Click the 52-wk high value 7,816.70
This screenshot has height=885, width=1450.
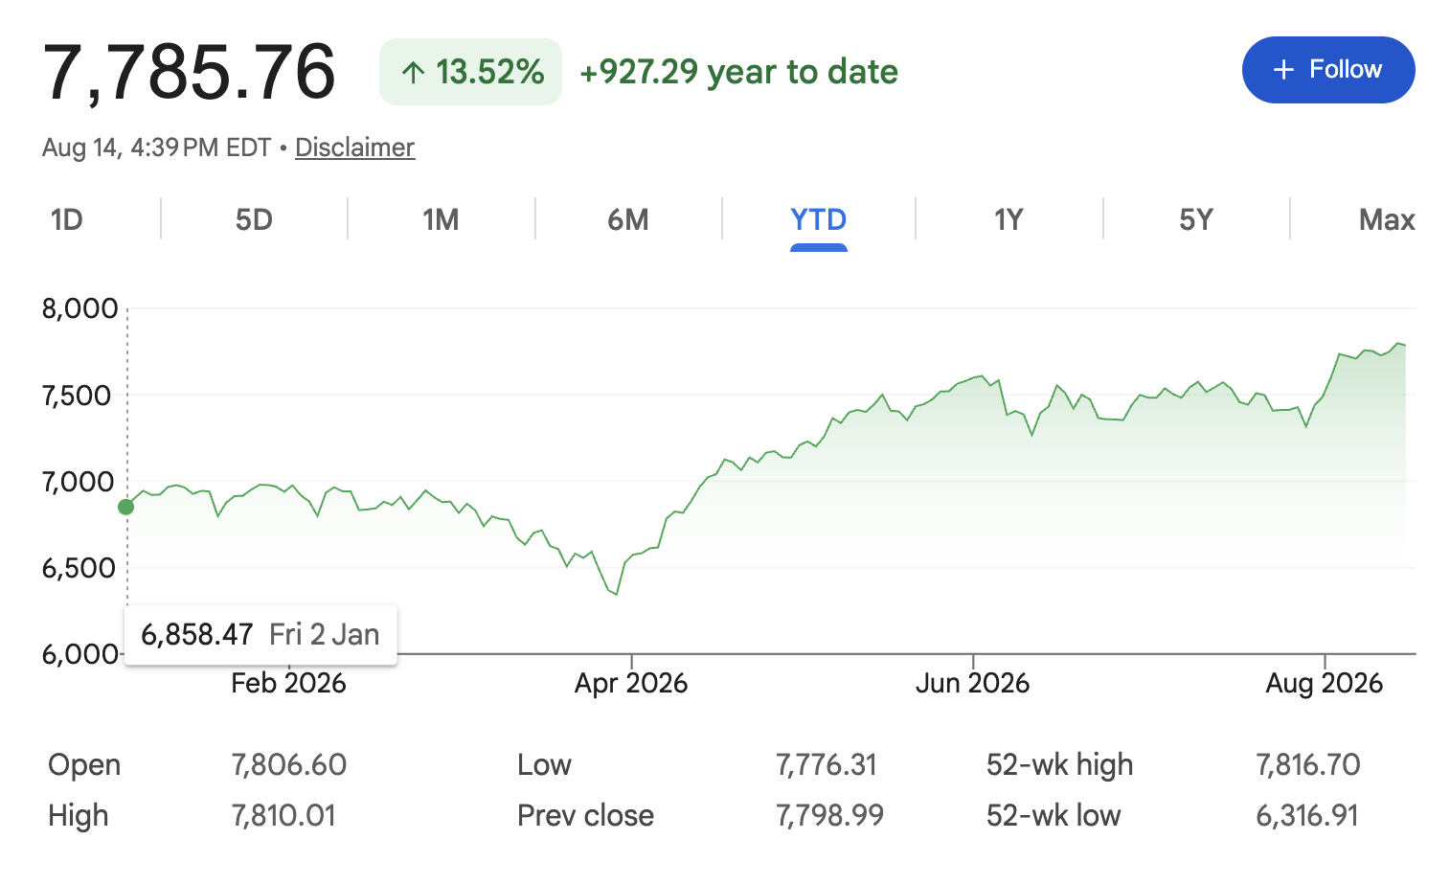pos(1307,764)
